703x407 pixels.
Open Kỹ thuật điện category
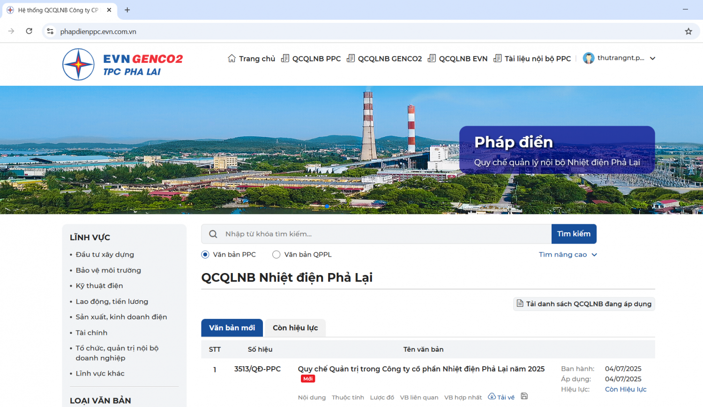click(99, 286)
